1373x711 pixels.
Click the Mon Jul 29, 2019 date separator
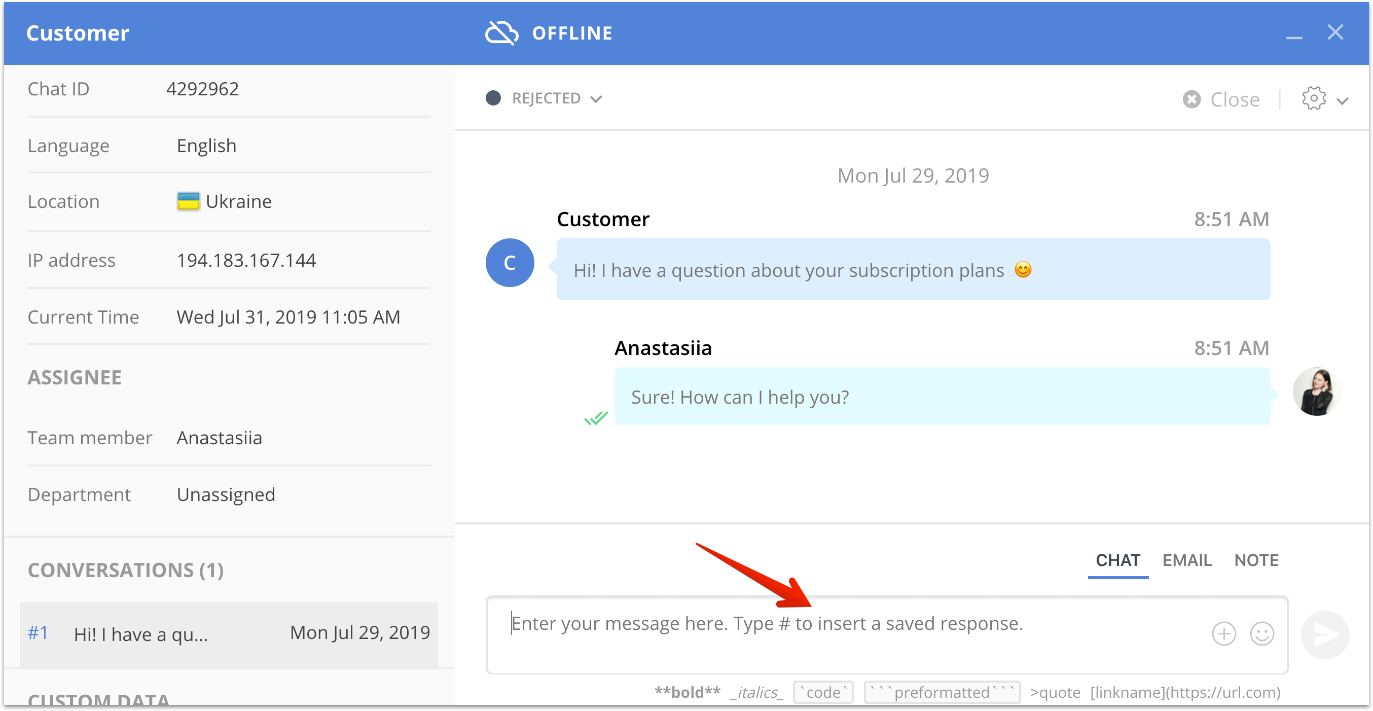913,175
